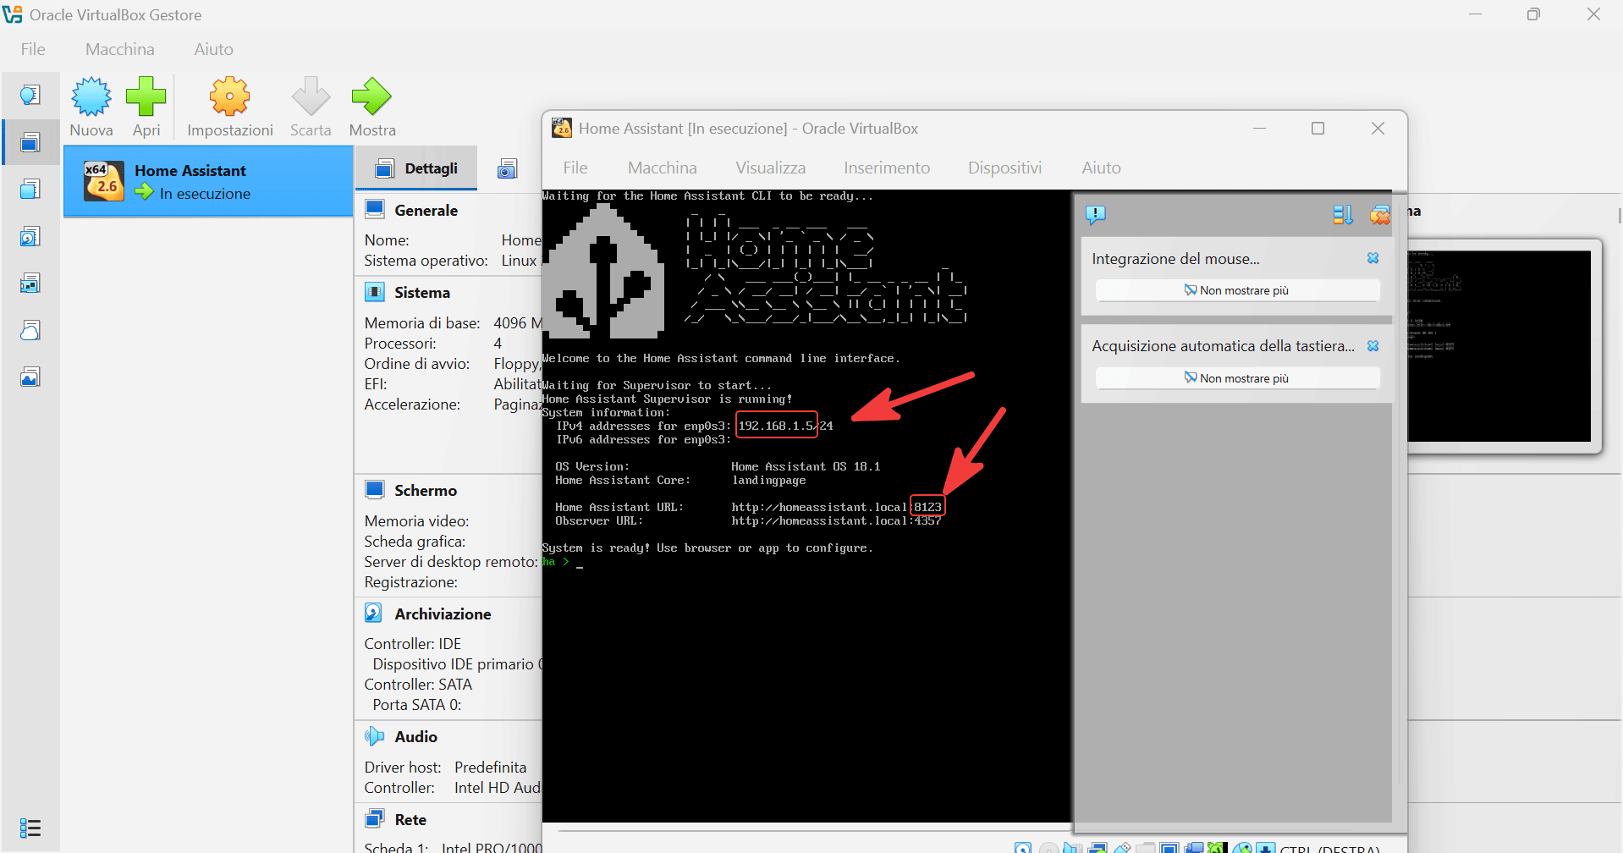Click the Observer URL ending in 4357
Viewport: 1623px width, 853px height.
(x=836, y=521)
